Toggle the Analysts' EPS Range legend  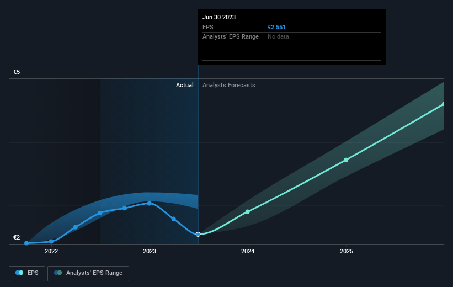point(88,273)
